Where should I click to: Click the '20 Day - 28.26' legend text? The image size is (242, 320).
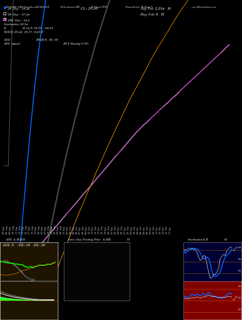click(18, 9)
